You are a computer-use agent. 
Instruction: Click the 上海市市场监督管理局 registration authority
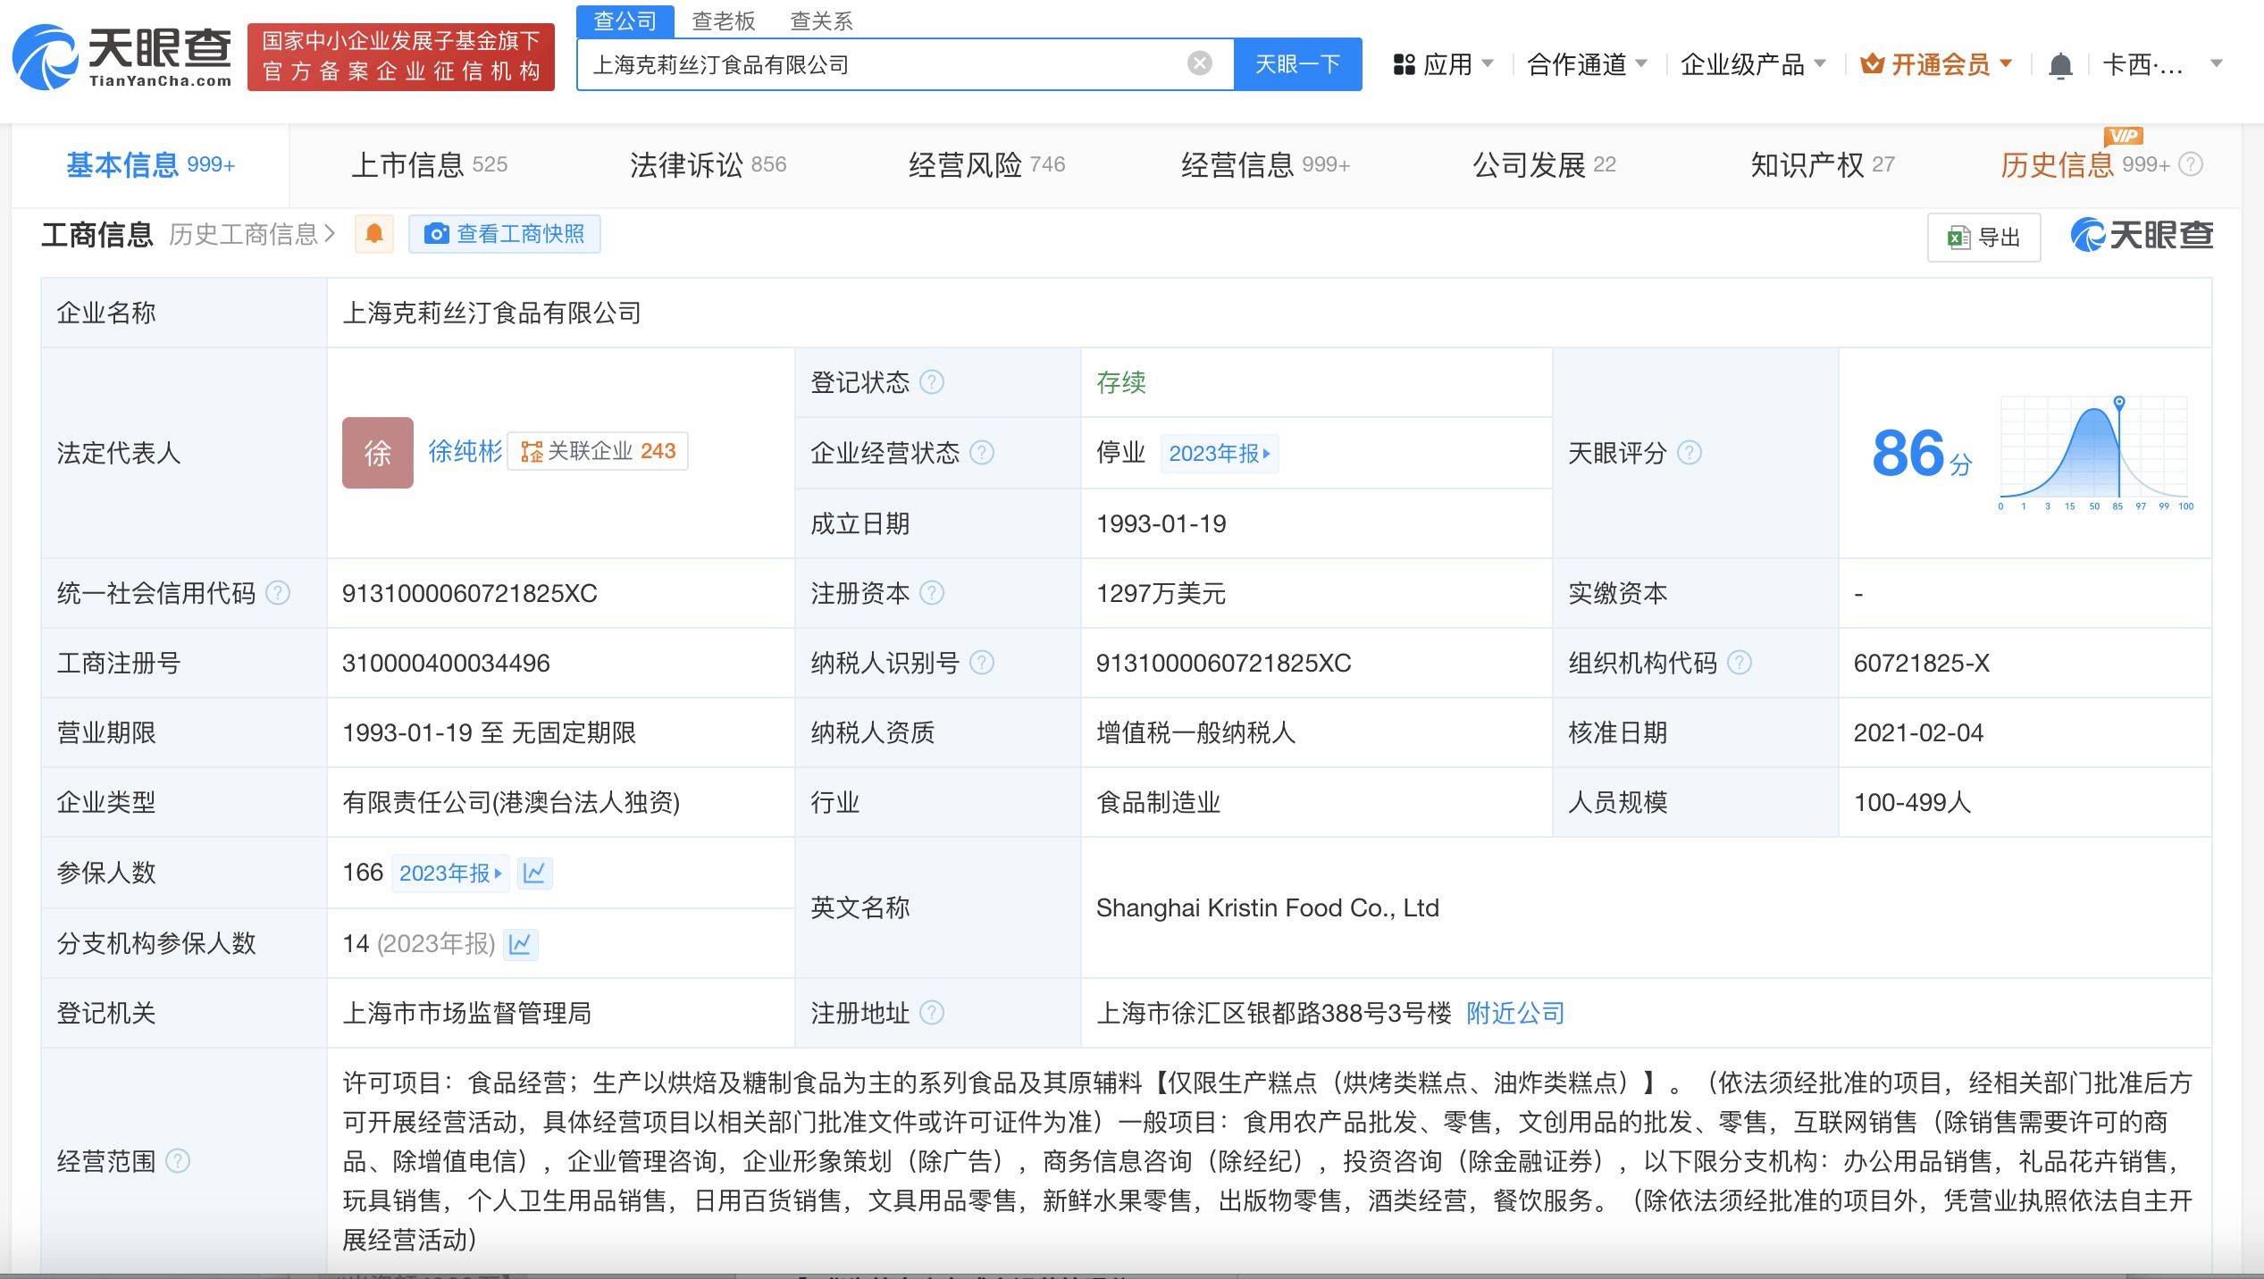point(466,1013)
